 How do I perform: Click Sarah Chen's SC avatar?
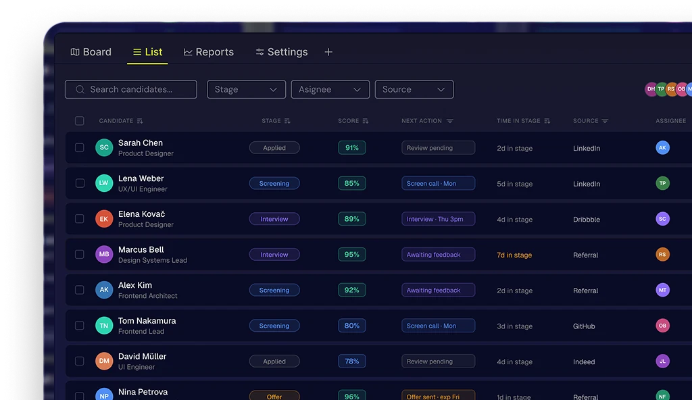pos(104,147)
